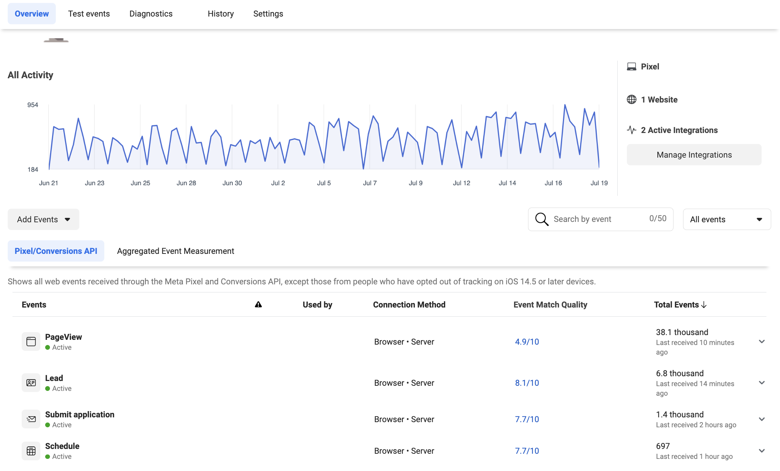This screenshot has height=471, width=780.
Task: Click the 4.9/10 PageView match quality link
Action: click(x=527, y=341)
